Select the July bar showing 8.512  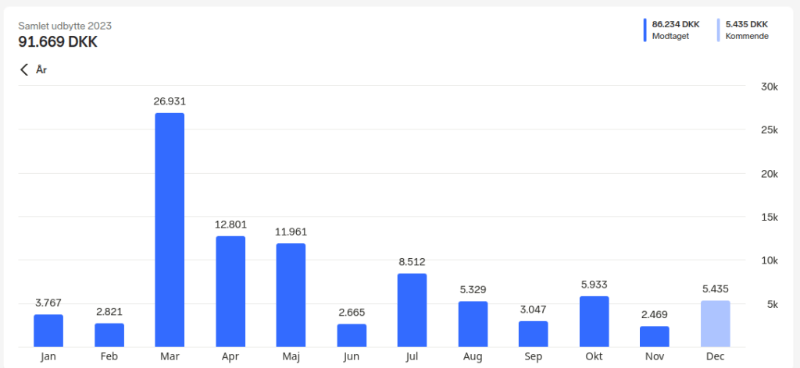[412, 310]
